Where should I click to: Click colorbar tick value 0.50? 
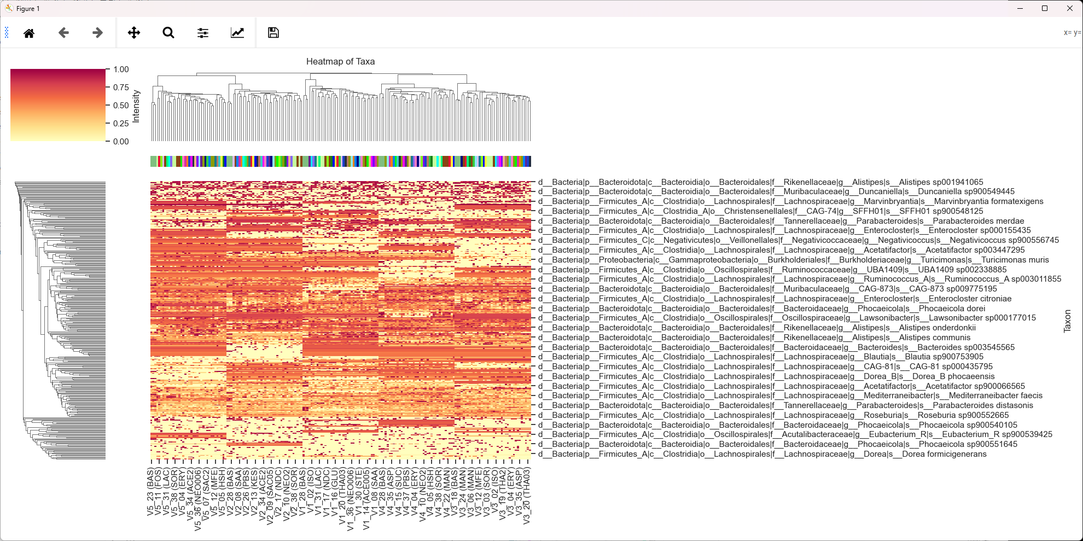pos(121,106)
